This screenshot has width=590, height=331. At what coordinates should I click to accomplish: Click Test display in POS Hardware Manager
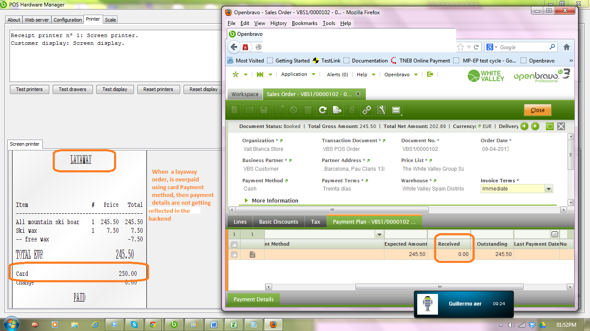click(x=115, y=89)
